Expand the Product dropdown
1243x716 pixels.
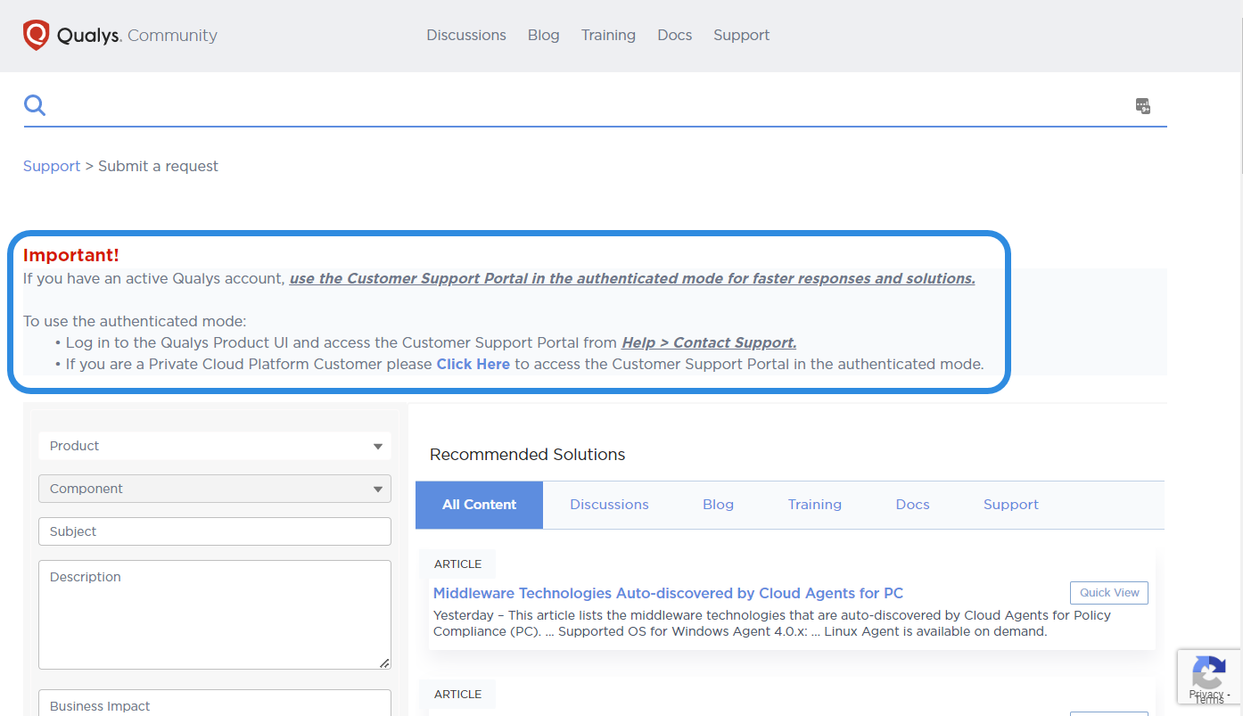[215, 446]
